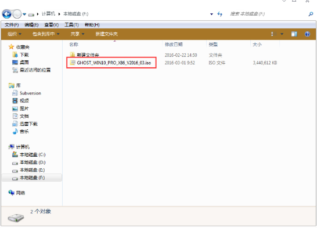Image resolution: width=317 pixels, height=228 pixels.
Task: Click the music note icon beside 音乐
Action: click(x=15, y=132)
